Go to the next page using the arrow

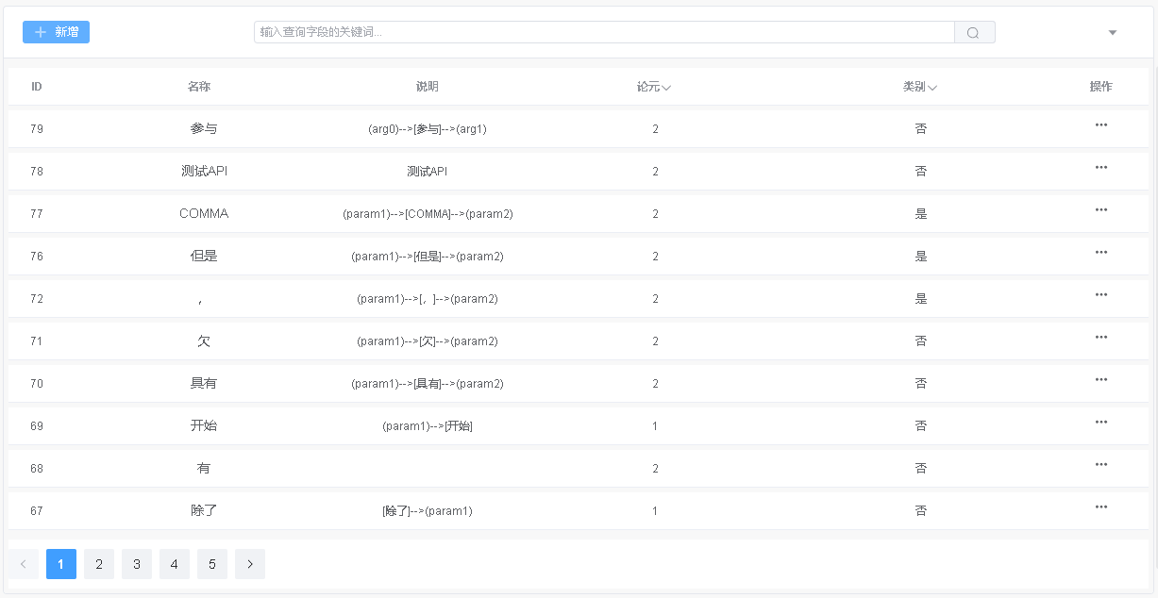[250, 563]
